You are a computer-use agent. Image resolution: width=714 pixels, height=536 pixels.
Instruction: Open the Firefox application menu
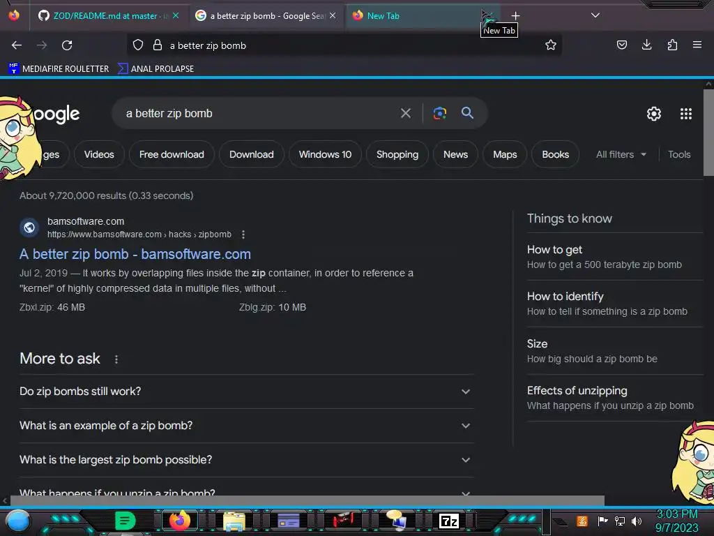point(697,45)
